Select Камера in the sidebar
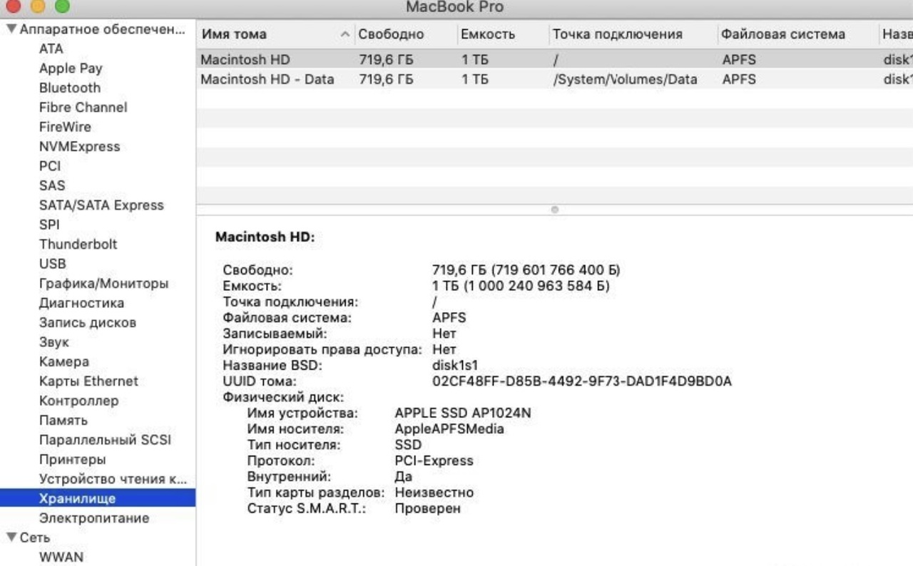This screenshot has width=913, height=566. coord(64,361)
